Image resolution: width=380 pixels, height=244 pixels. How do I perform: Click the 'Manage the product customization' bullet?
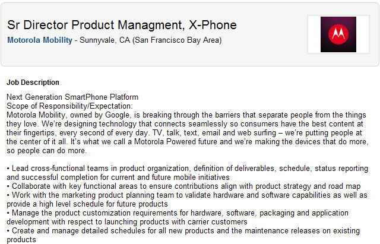point(178,217)
